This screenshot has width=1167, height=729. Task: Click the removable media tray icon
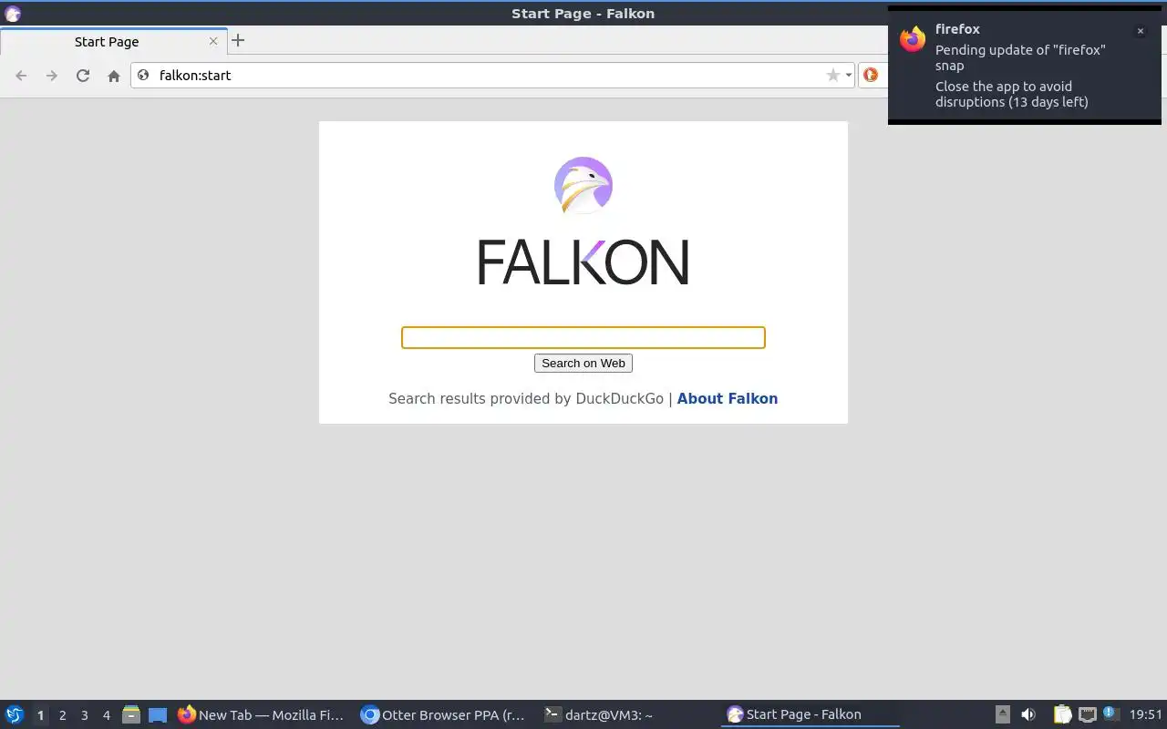click(1003, 714)
